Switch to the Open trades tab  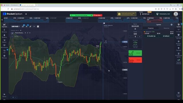[x=151, y=28]
